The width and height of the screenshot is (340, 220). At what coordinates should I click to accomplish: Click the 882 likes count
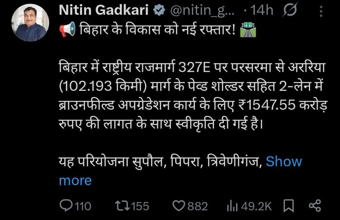coord(198,206)
